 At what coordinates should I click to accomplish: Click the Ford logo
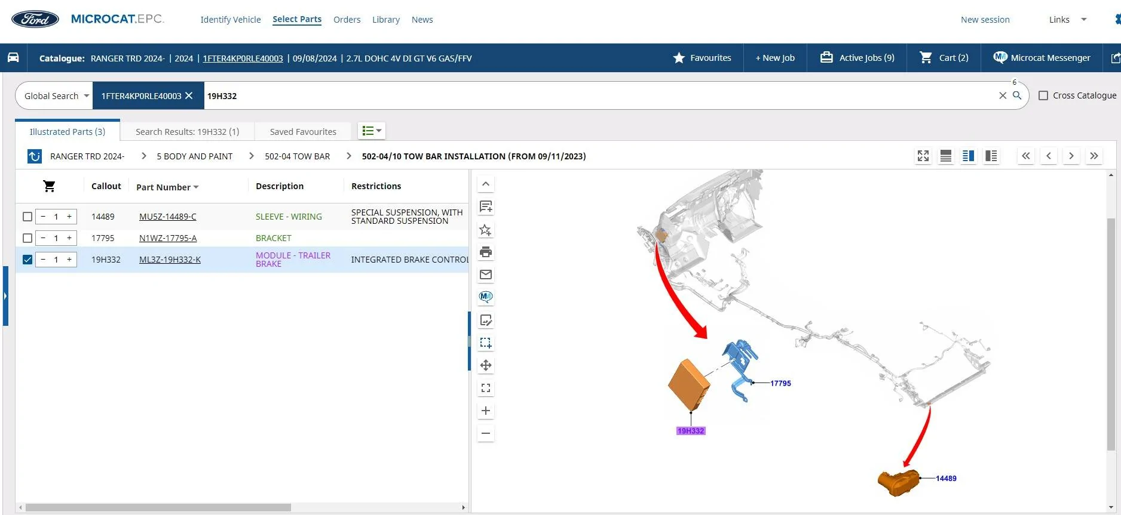35,19
